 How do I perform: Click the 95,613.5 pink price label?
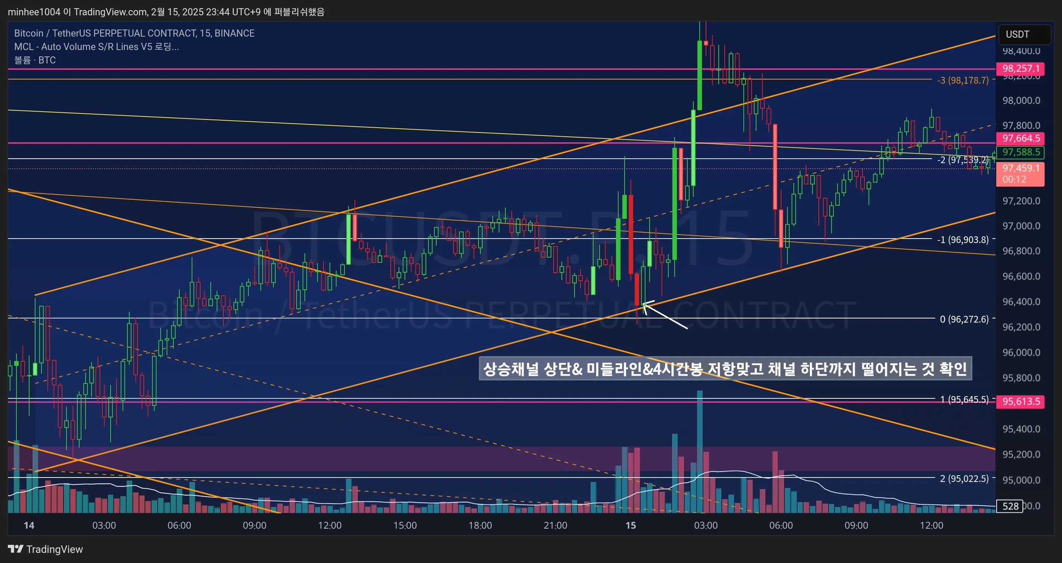click(x=1021, y=401)
